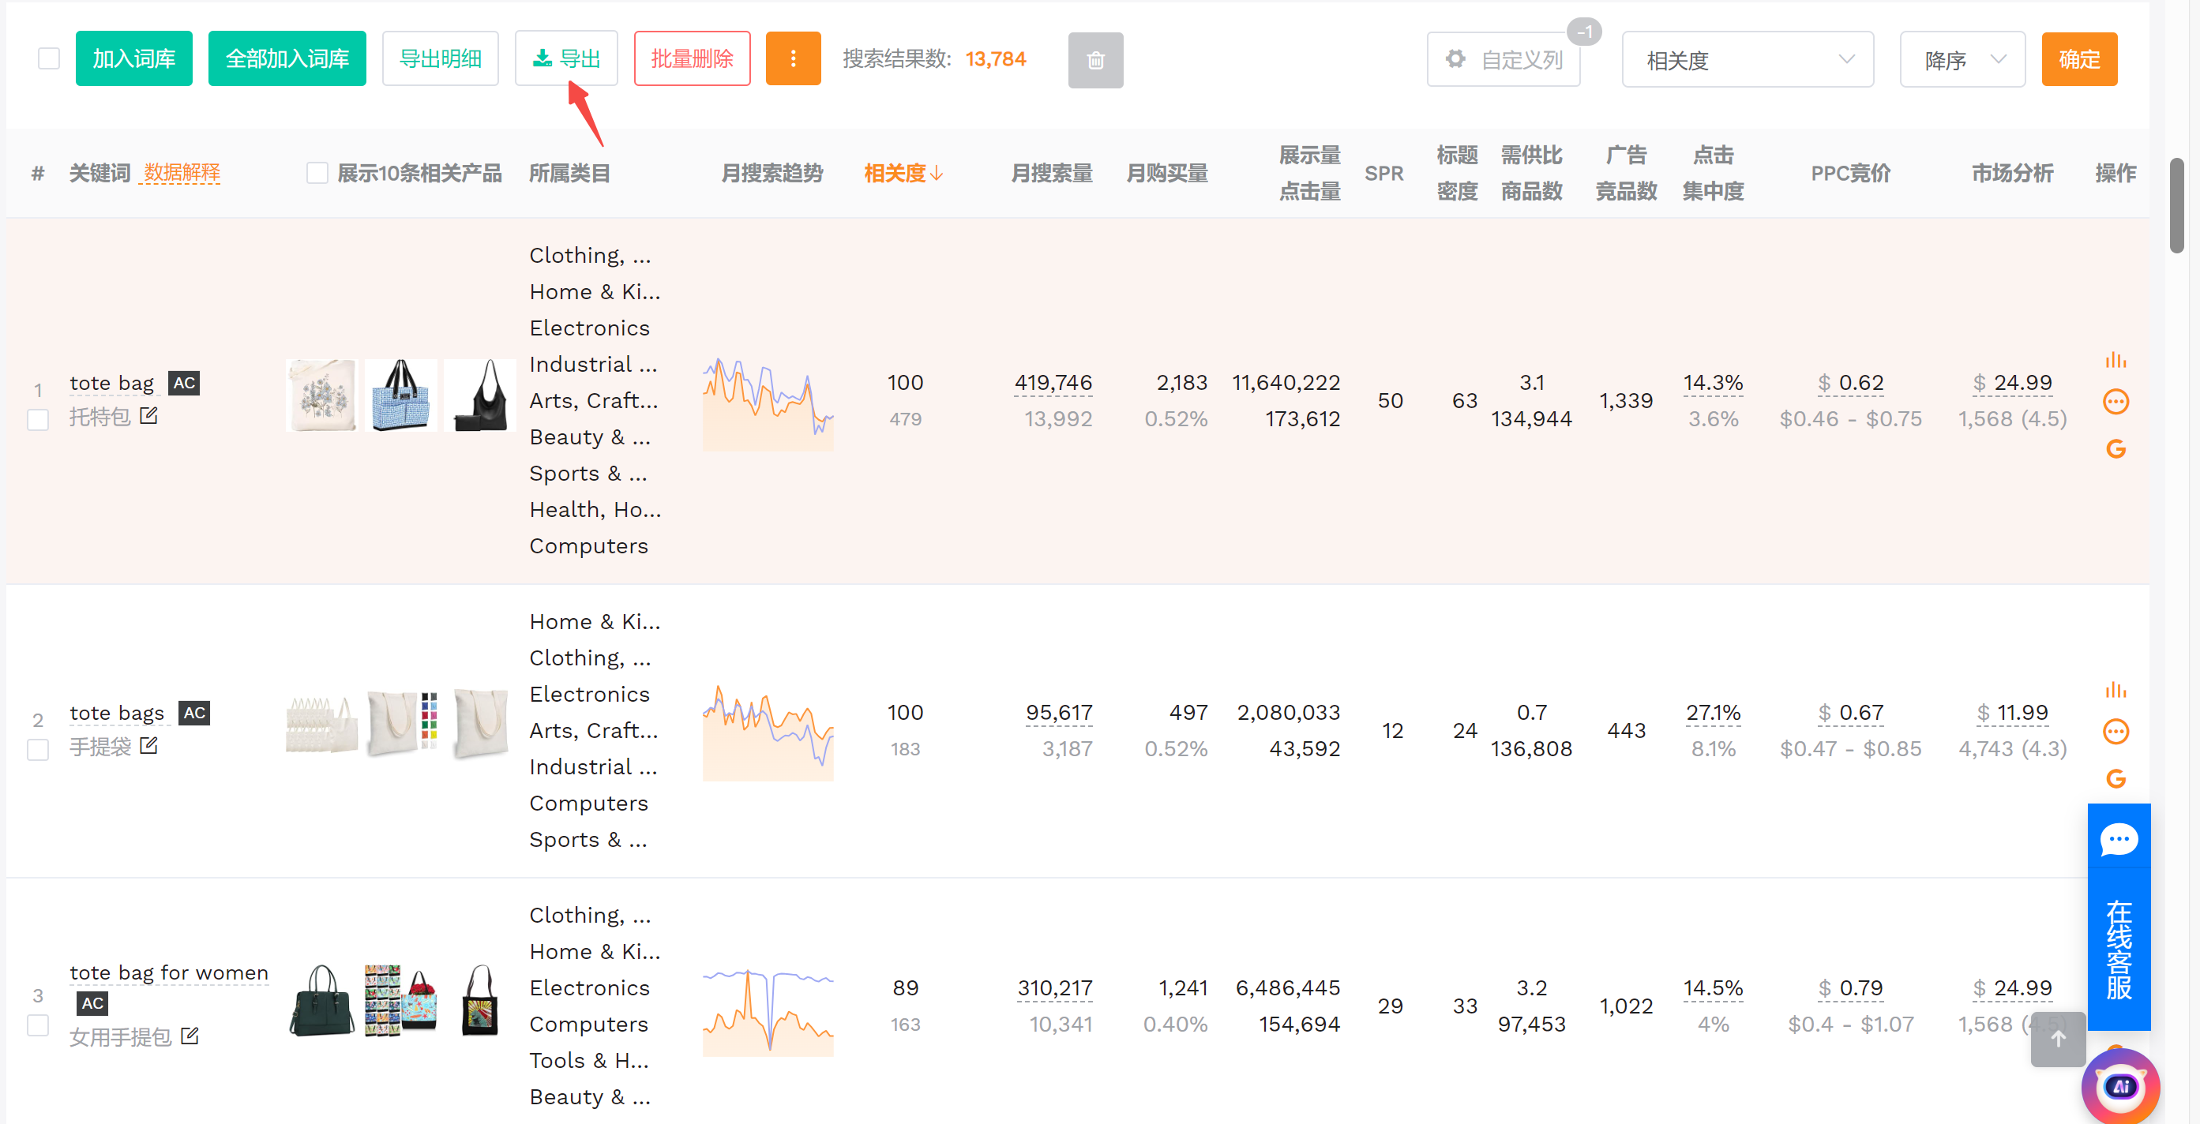The height and width of the screenshot is (1124, 2200).
Task: Click the Google search icon for tote bags
Action: pyautogui.click(x=2116, y=778)
